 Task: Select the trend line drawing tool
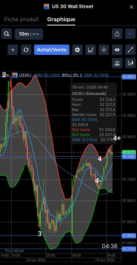130,50
